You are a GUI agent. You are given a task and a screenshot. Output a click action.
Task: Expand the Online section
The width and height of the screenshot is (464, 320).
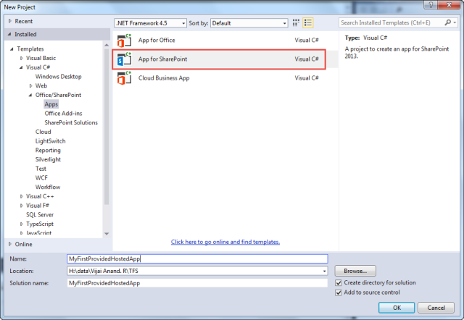click(x=10, y=244)
